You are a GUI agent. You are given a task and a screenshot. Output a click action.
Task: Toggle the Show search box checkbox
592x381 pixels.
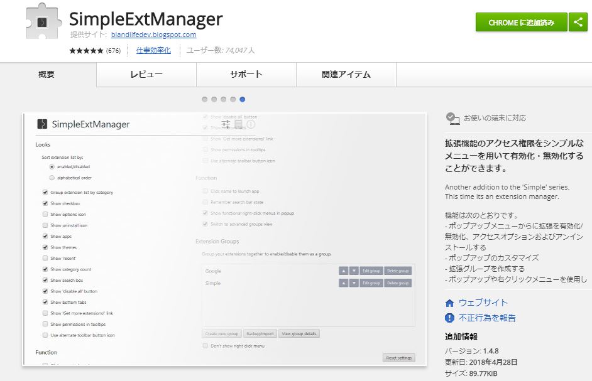tap(45, 281)
